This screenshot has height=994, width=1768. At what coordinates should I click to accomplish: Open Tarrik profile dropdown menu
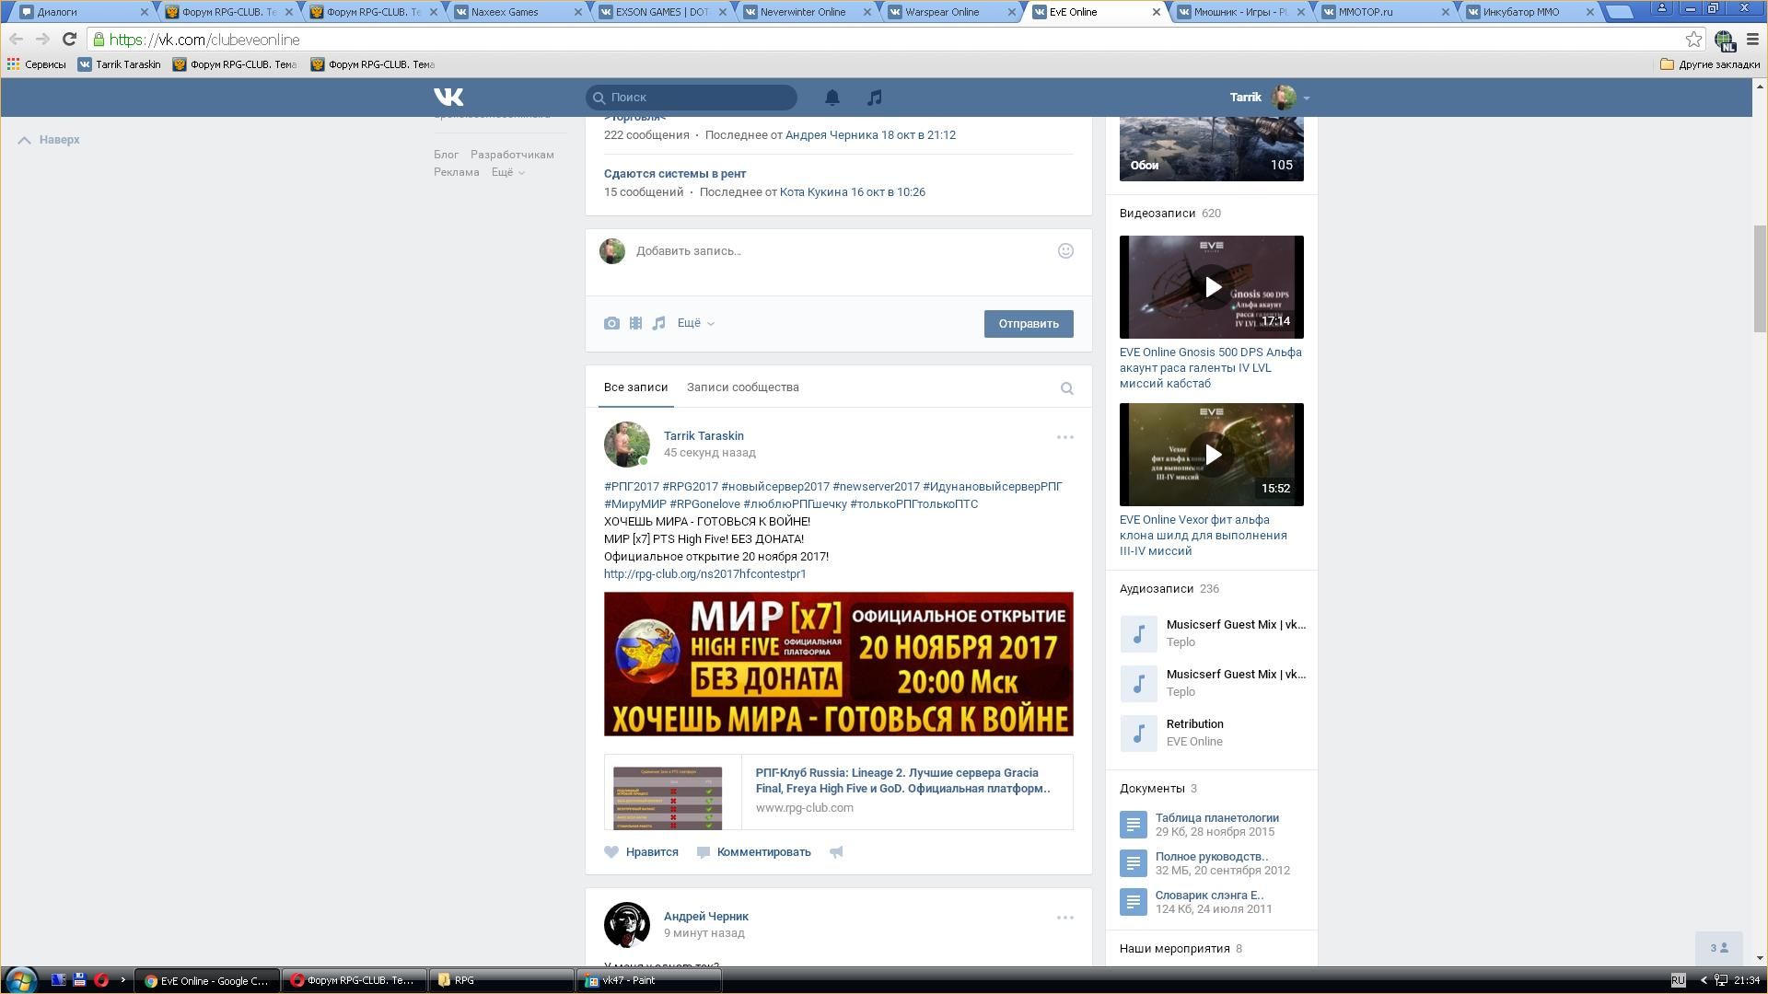click(1269, 97)
